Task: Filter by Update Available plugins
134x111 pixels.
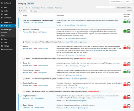Action: (x=46, y=8)
